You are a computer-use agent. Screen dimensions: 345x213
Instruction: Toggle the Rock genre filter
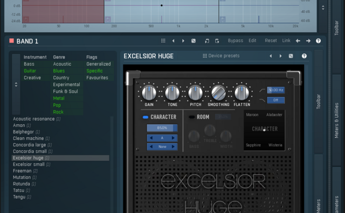(58, 112)
